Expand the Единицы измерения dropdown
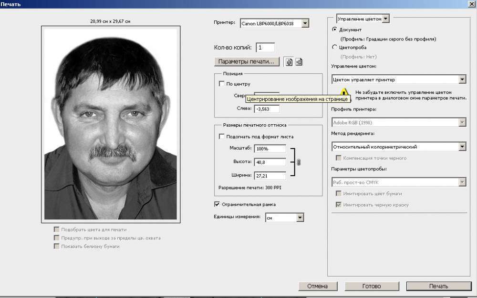This screenshot has height=298, width=477. (x=300, y=218)
